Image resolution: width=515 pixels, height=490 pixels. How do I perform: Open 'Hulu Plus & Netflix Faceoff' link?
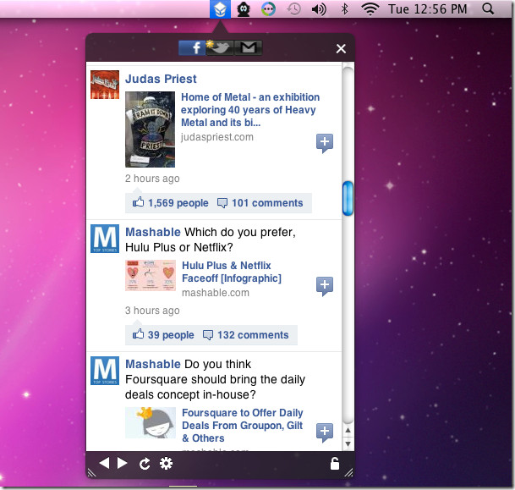click(232, 272)
